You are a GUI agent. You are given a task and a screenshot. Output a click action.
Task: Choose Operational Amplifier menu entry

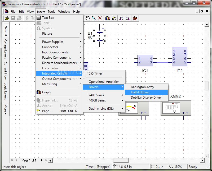point(103,82)
